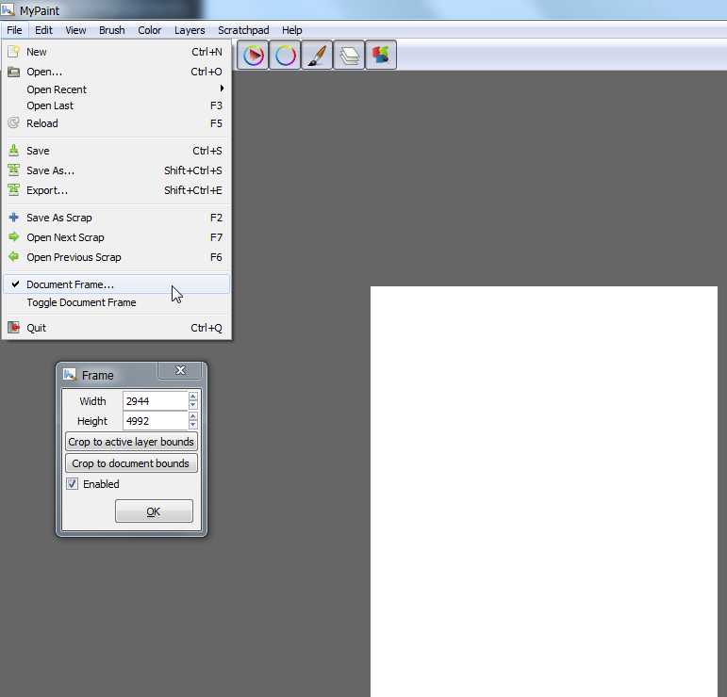Click the Height input field showing 4992
The height and width of the screenshot is (697, 727).
pyautogui.click(x=156, y=421)
